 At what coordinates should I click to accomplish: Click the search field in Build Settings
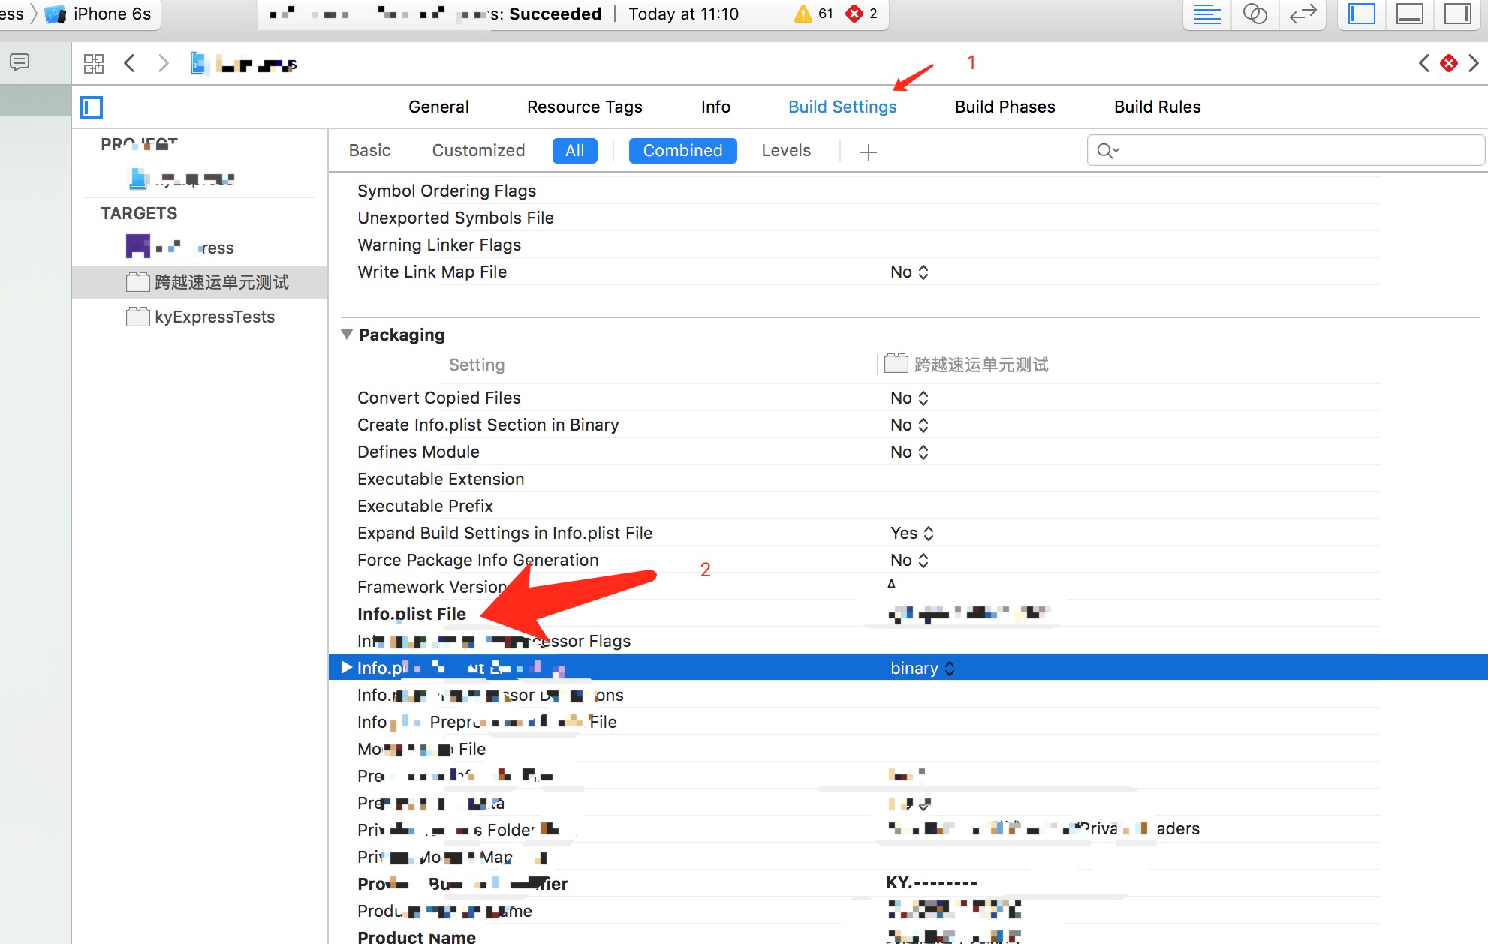pos(1280,151)
